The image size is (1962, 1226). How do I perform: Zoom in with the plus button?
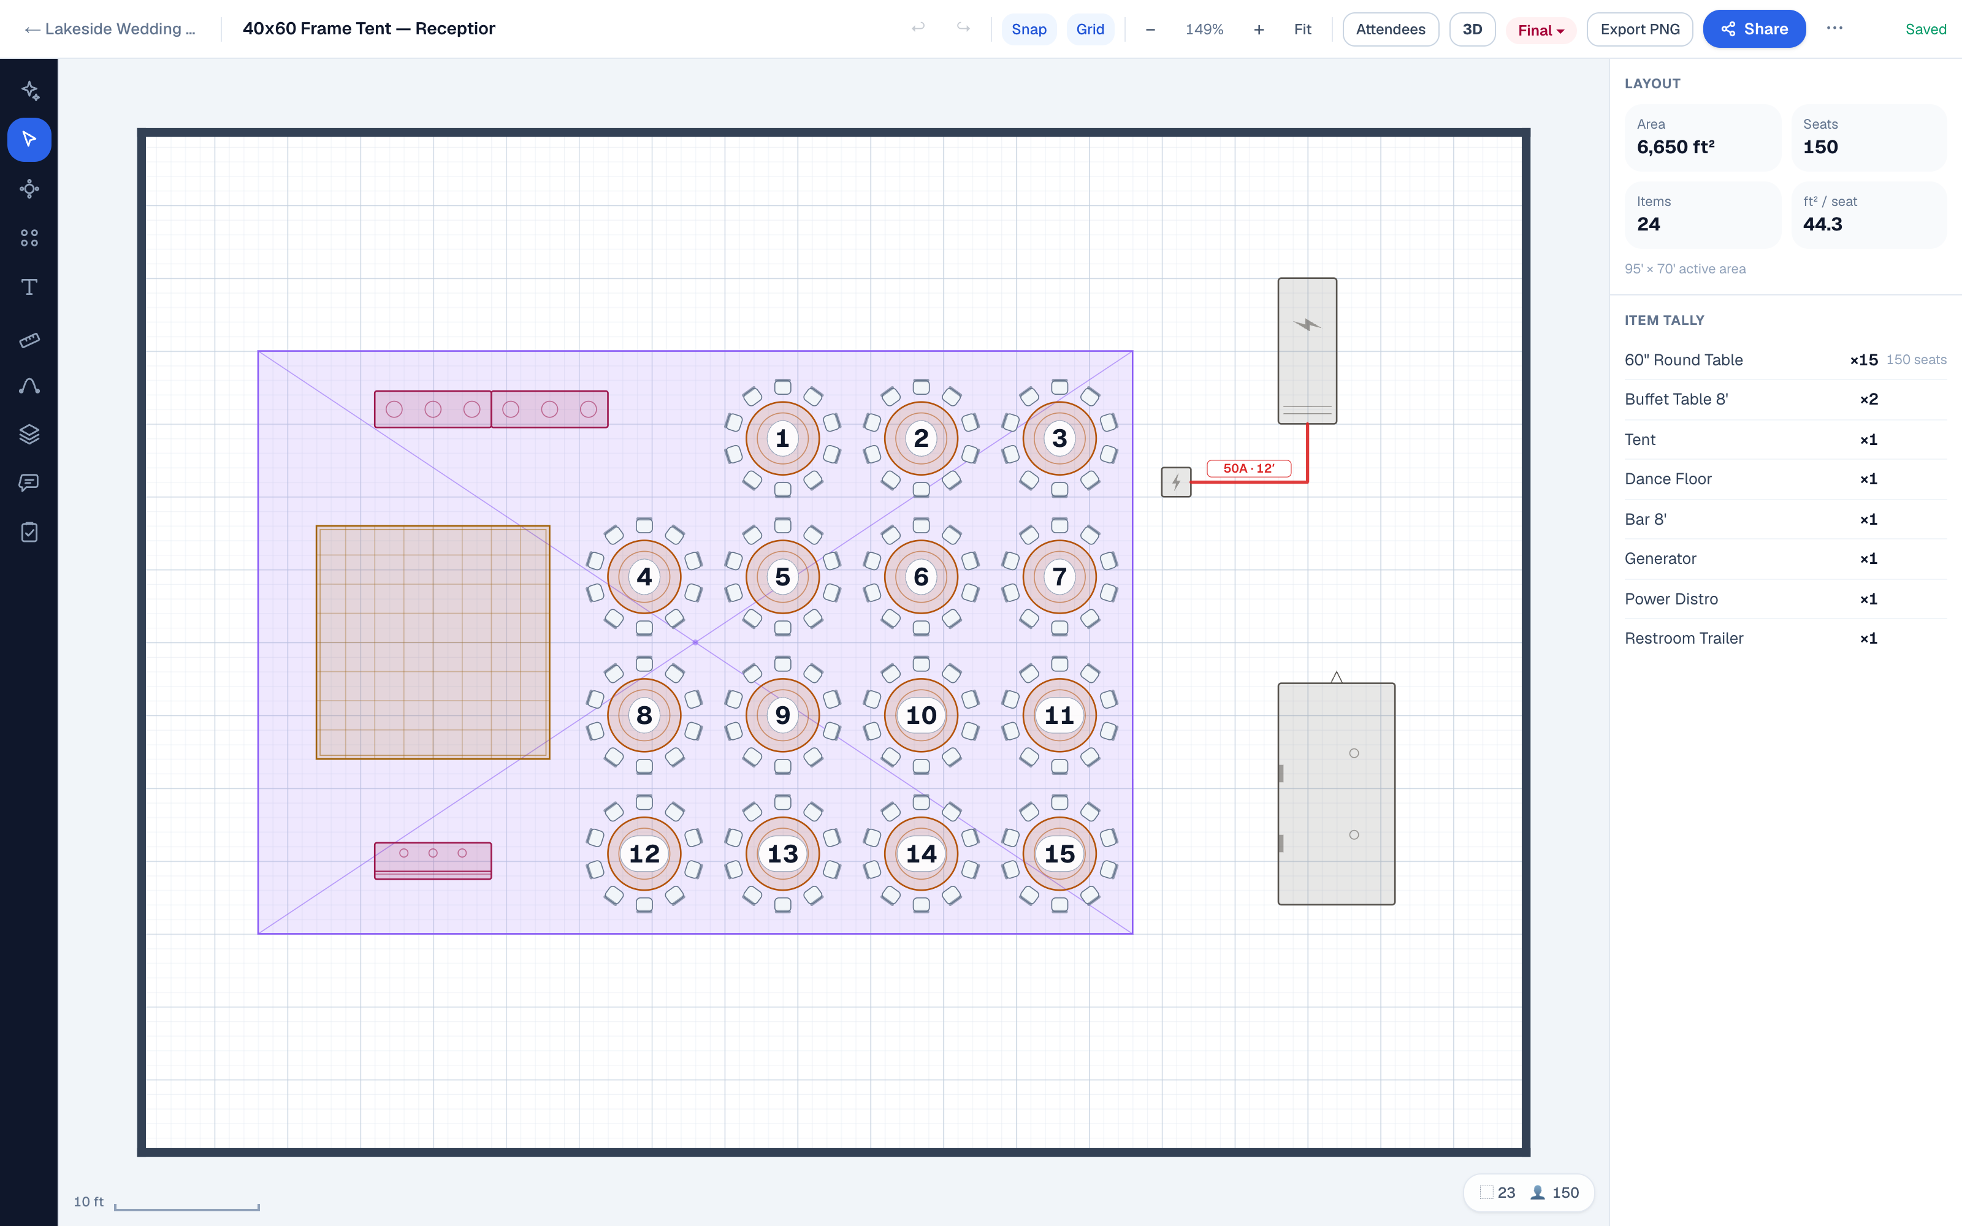click(1258, 29)
